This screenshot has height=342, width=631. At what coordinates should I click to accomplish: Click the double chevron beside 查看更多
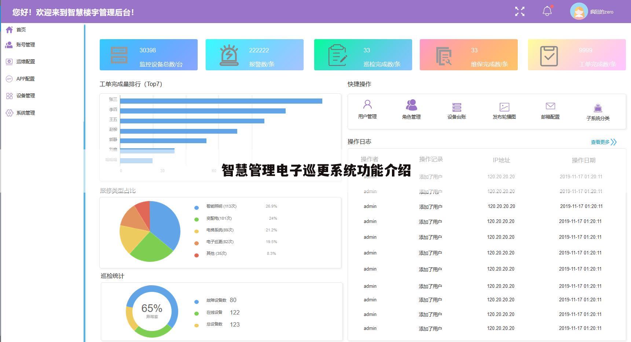pyautogui.click(x=614, y=142)
